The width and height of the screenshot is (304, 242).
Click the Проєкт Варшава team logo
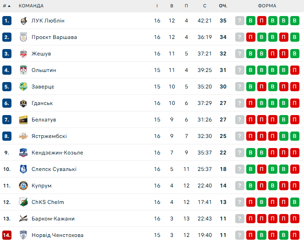23,37
